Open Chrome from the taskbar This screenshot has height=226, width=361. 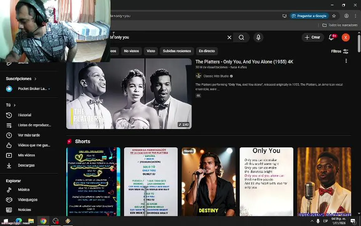point(43,221)
